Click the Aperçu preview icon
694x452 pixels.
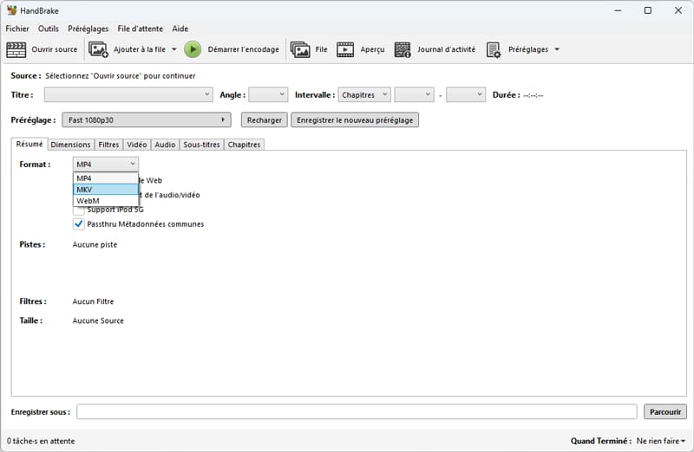pos(345,49)
